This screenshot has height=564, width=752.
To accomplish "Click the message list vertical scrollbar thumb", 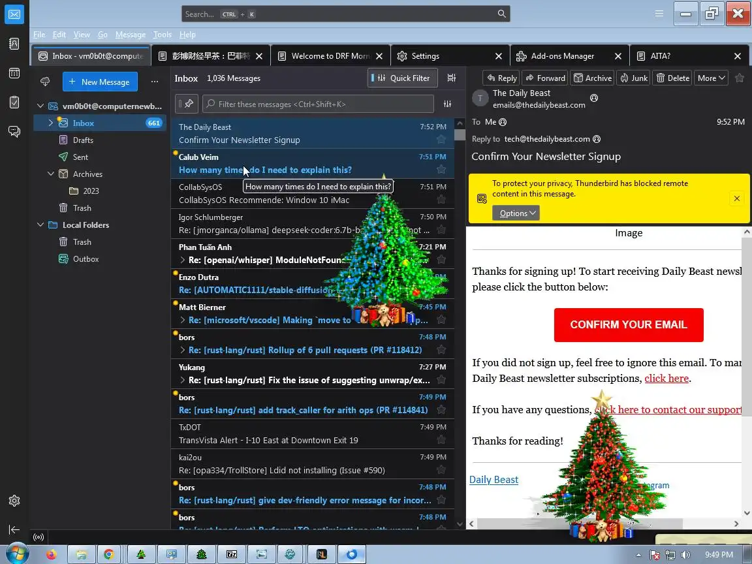I will (x=460, y=134).
